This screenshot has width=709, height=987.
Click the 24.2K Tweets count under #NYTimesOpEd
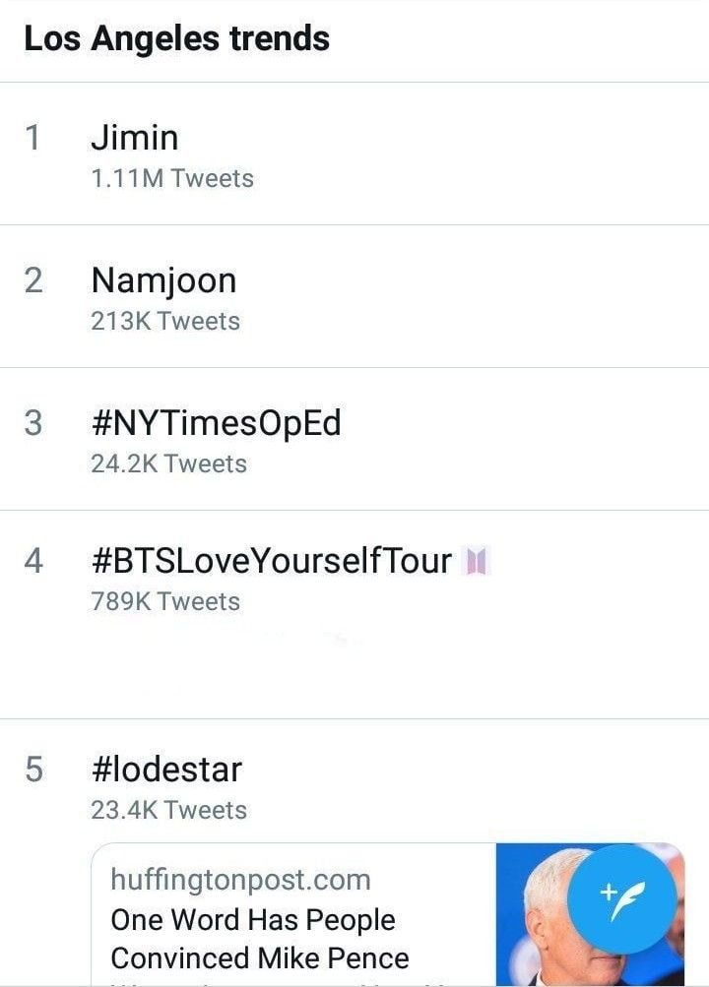[168, 463]
